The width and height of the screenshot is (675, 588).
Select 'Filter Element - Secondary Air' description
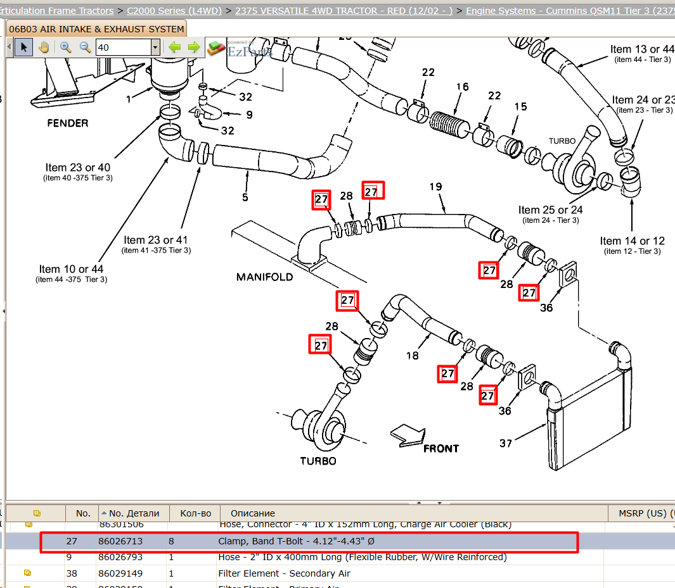(284, 573)
